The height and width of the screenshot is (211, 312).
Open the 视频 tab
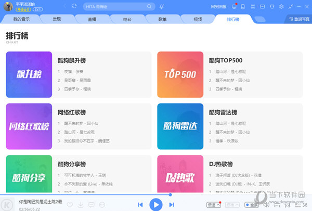(198, 19)
